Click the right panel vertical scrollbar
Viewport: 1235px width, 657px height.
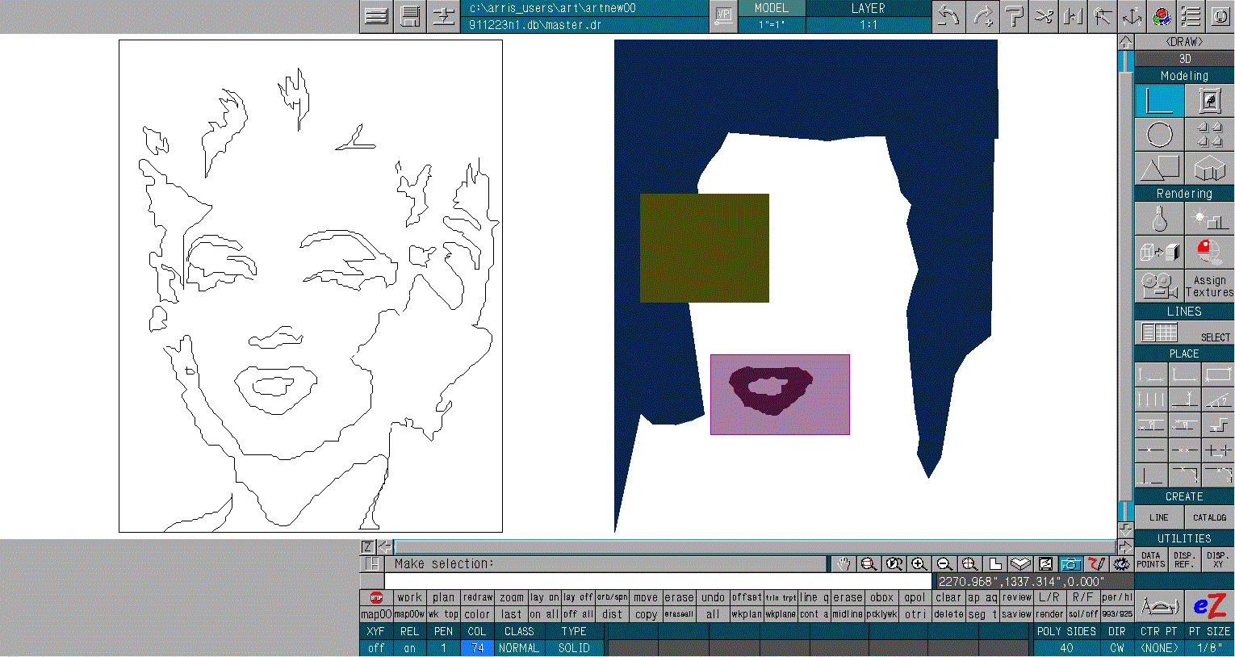(1126, 287)
